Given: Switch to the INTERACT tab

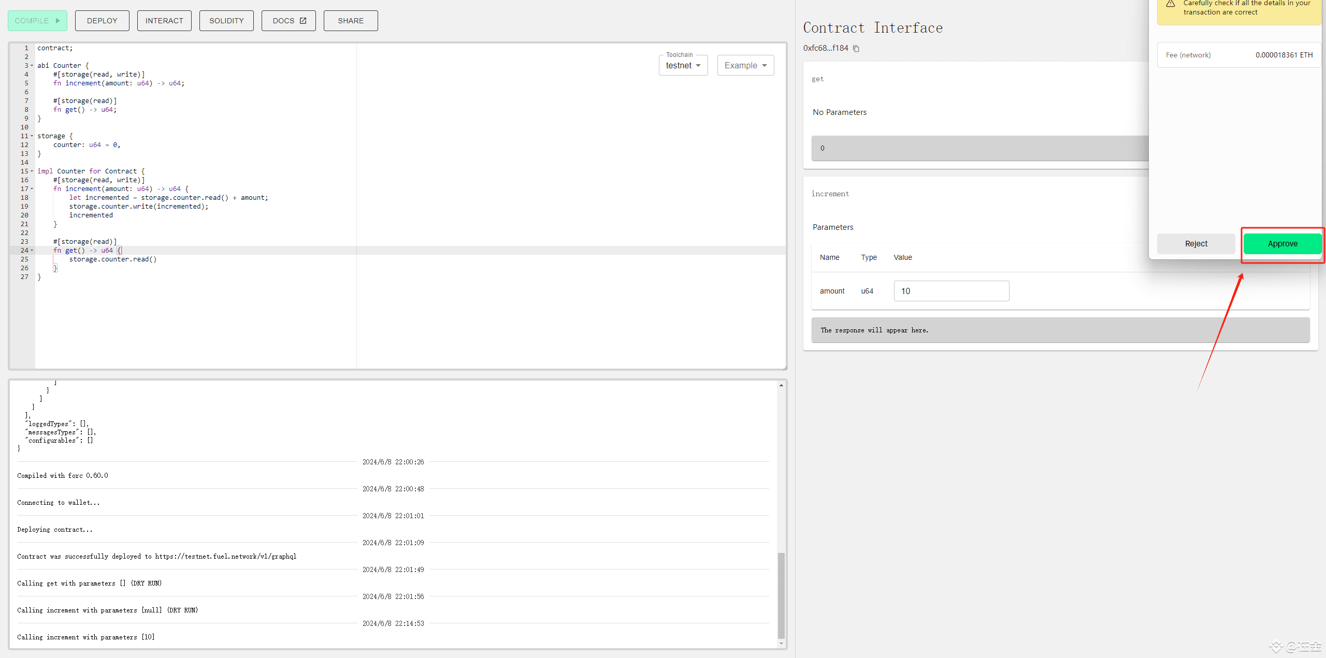Looking at the screenshot, I should (164, 21).
